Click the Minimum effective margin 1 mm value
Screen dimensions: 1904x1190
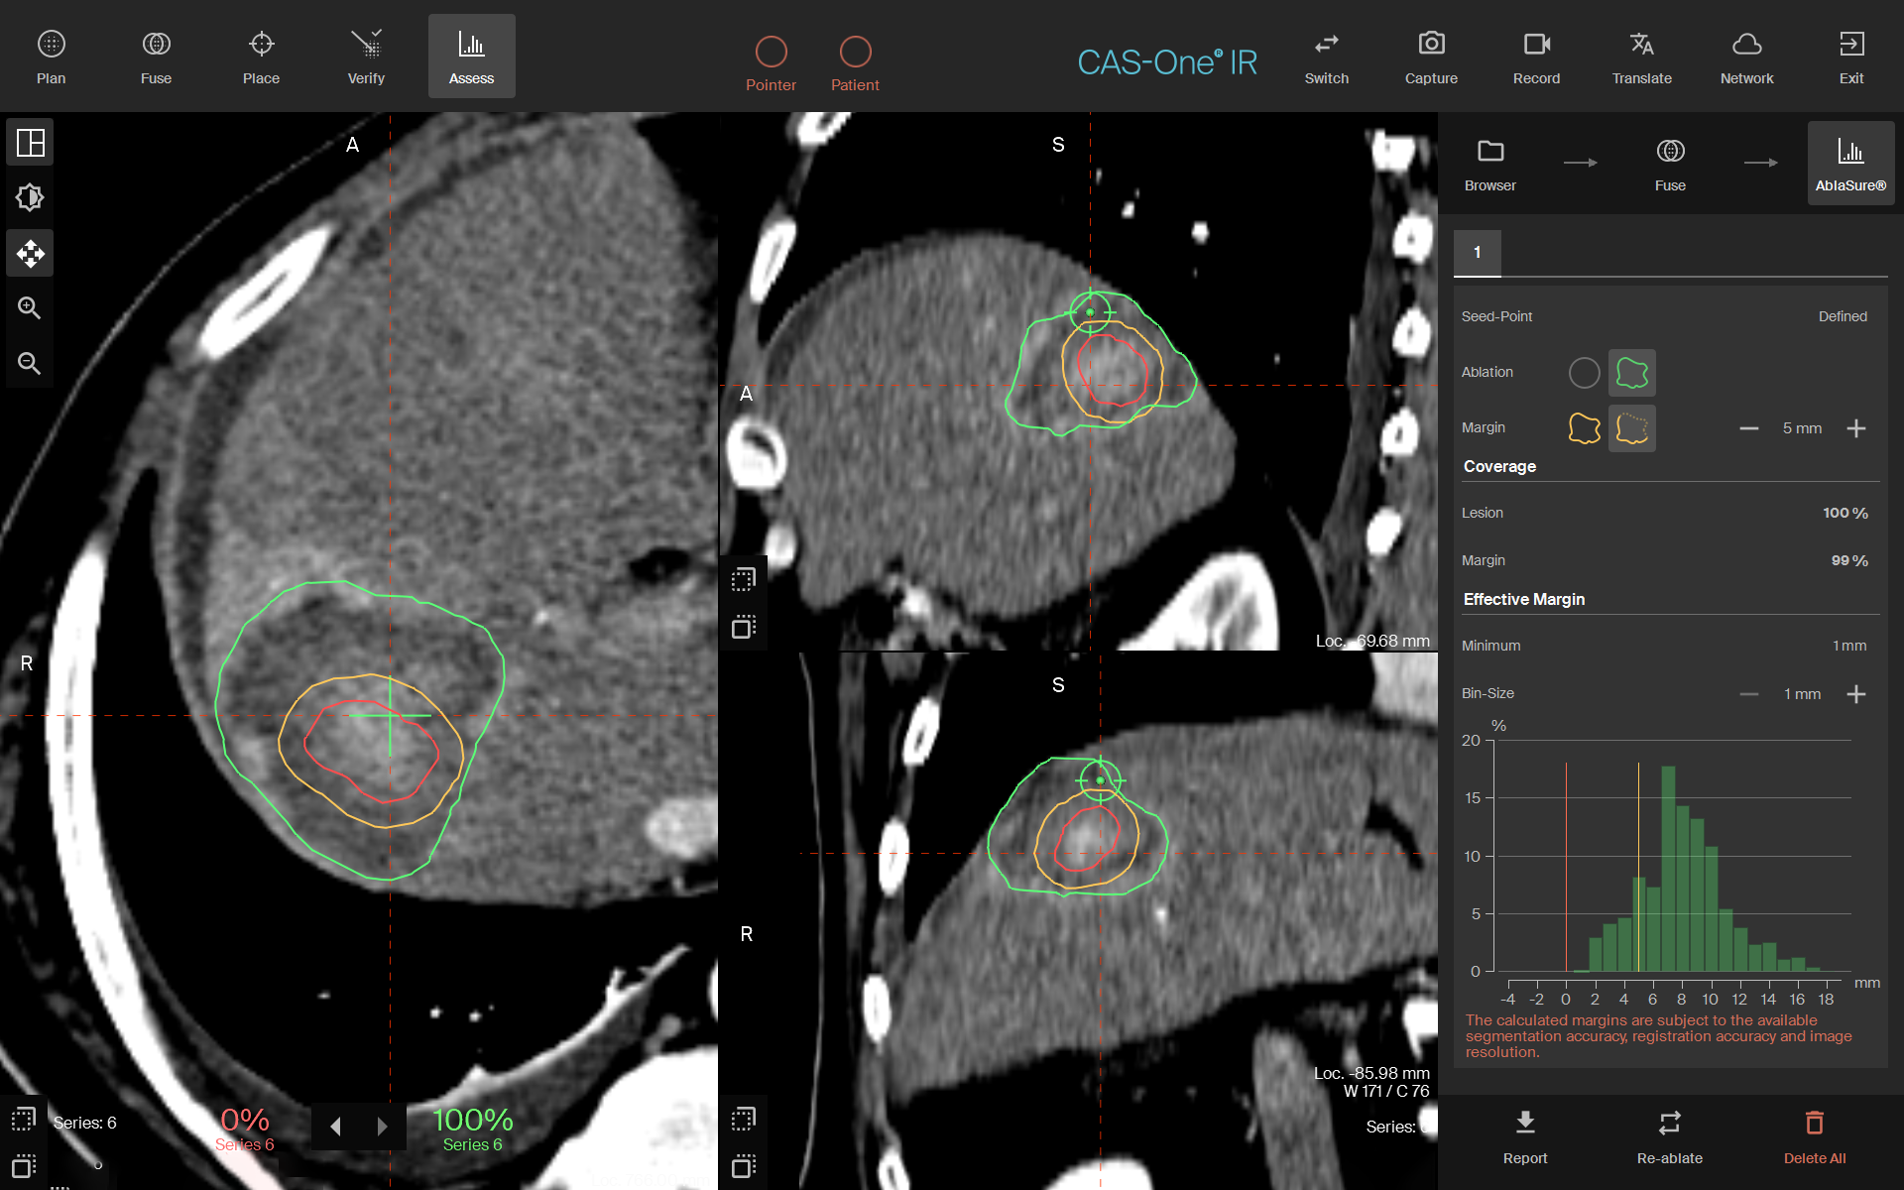coord(1849,646)
